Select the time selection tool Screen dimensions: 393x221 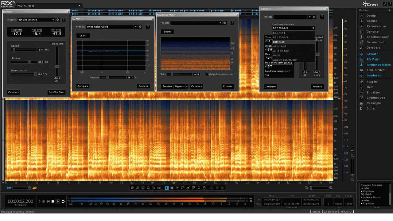click(x=167, y=188)
